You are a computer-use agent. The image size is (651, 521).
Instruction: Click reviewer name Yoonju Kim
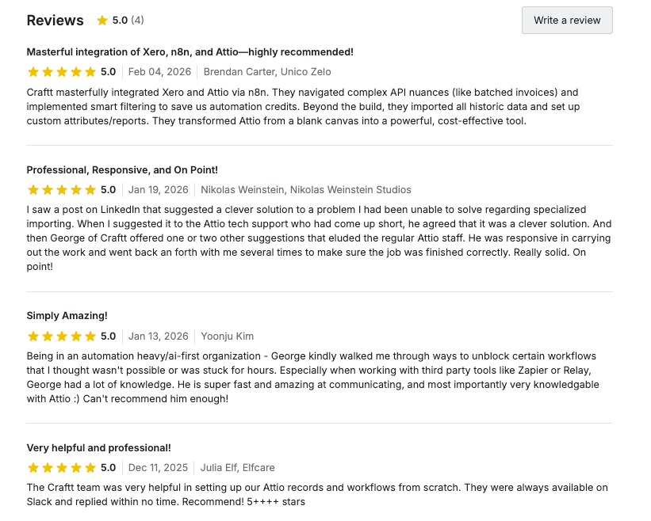[x=228, y=336]
